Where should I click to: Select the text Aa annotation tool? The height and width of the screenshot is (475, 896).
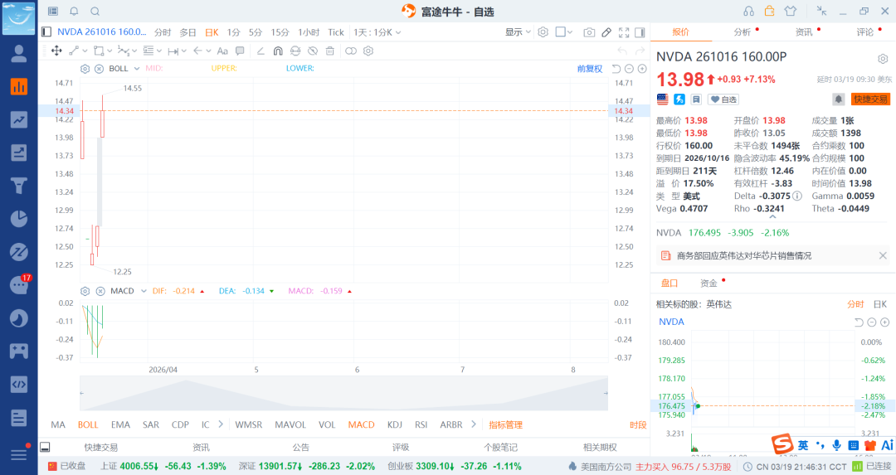pyautogui.click(x=222, y=51)
